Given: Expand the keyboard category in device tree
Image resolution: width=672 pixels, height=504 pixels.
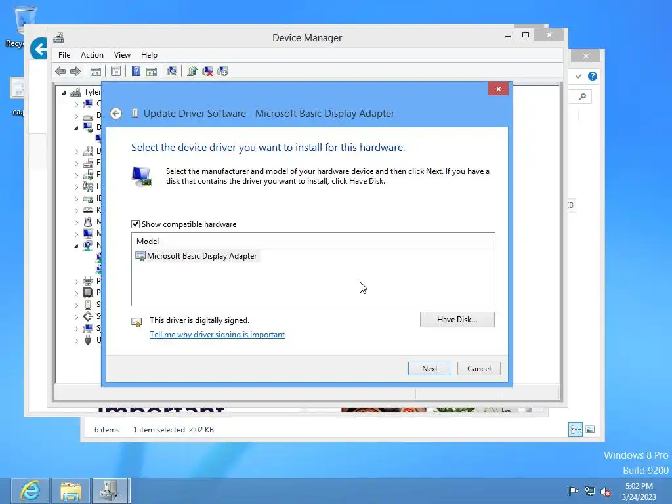Looking at the screenshot, I should (x=76, y=211).
